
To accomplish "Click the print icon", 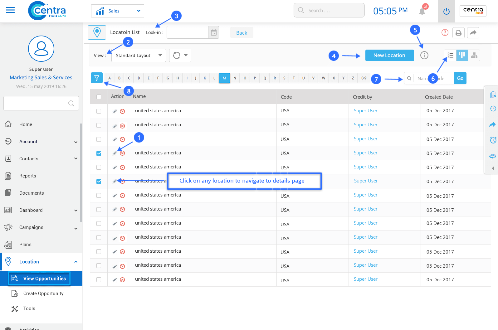I will coord(458,33).
